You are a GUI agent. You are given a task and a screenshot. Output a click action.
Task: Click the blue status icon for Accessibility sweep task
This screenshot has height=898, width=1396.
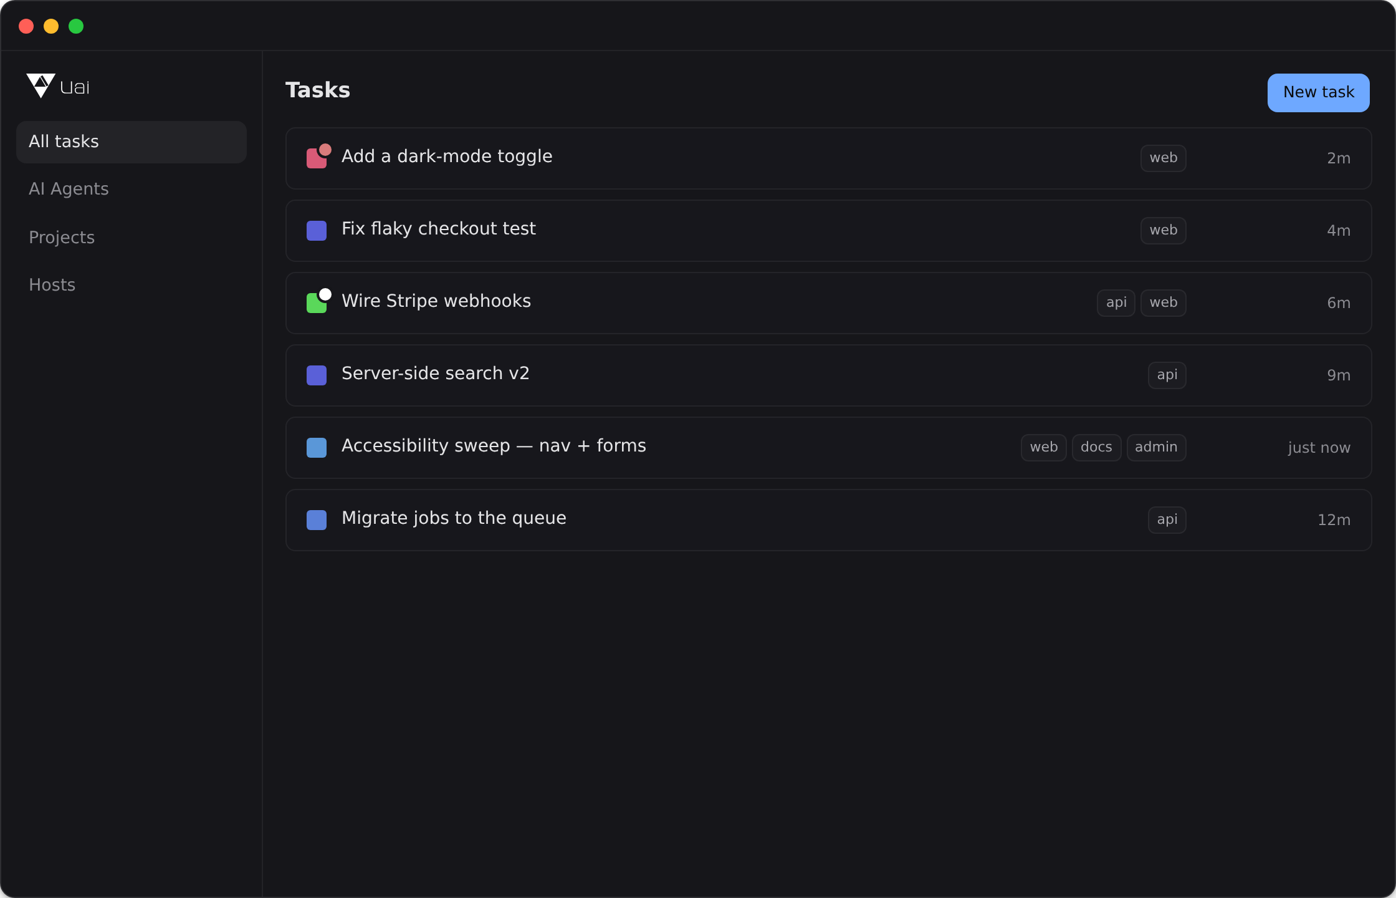pos(317,448)
